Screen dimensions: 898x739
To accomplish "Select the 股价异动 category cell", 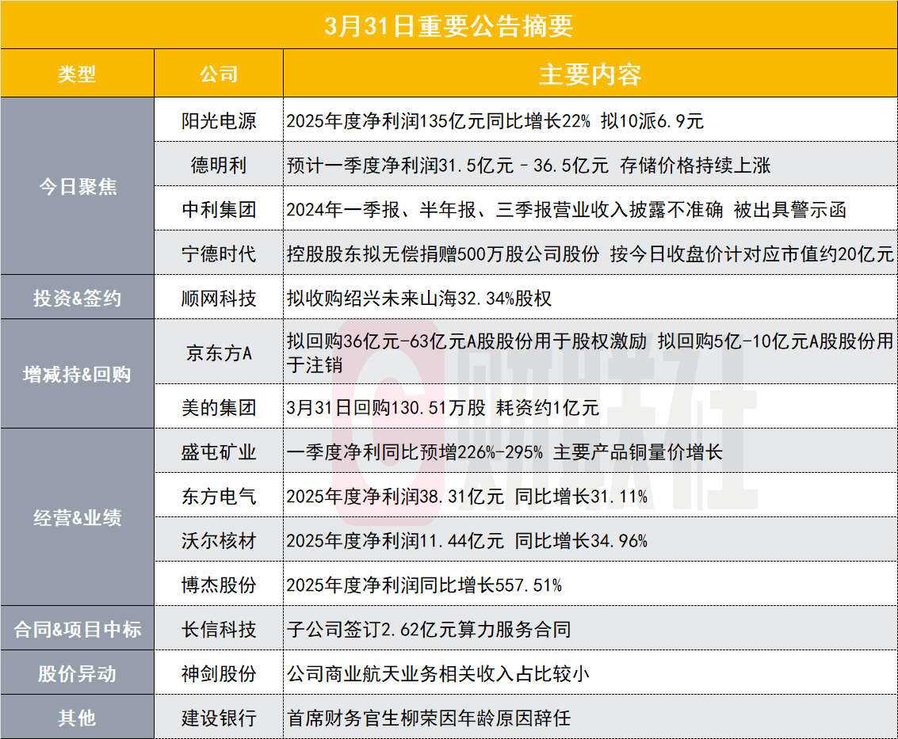I will tap(77, 674).
